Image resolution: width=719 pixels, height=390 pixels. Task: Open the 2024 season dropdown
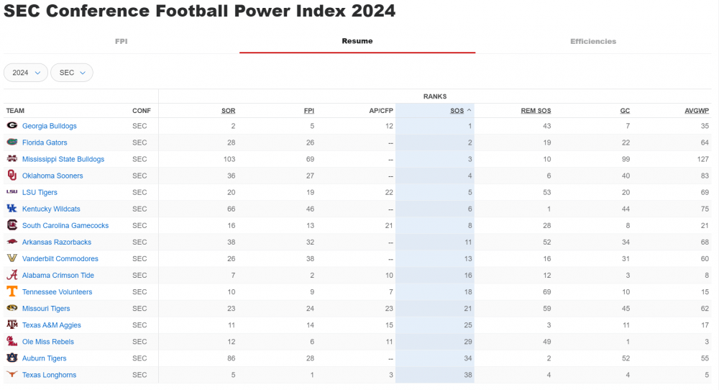pyautogui.click(x=26, y=73)
